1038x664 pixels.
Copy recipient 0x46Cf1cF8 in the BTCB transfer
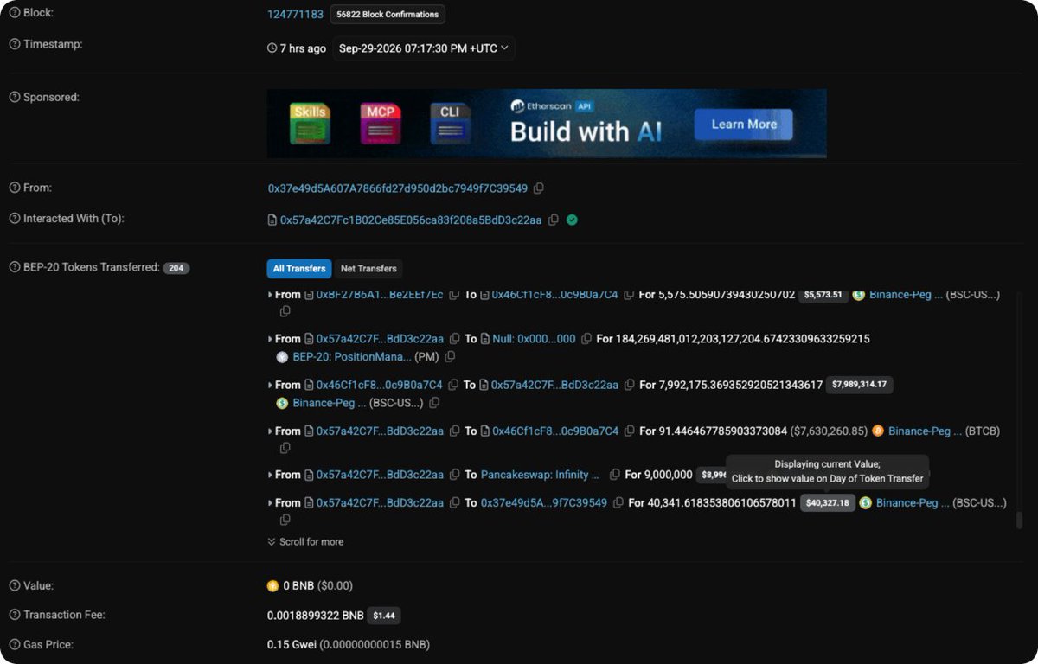pyautogui.click(x=629, y=431)
